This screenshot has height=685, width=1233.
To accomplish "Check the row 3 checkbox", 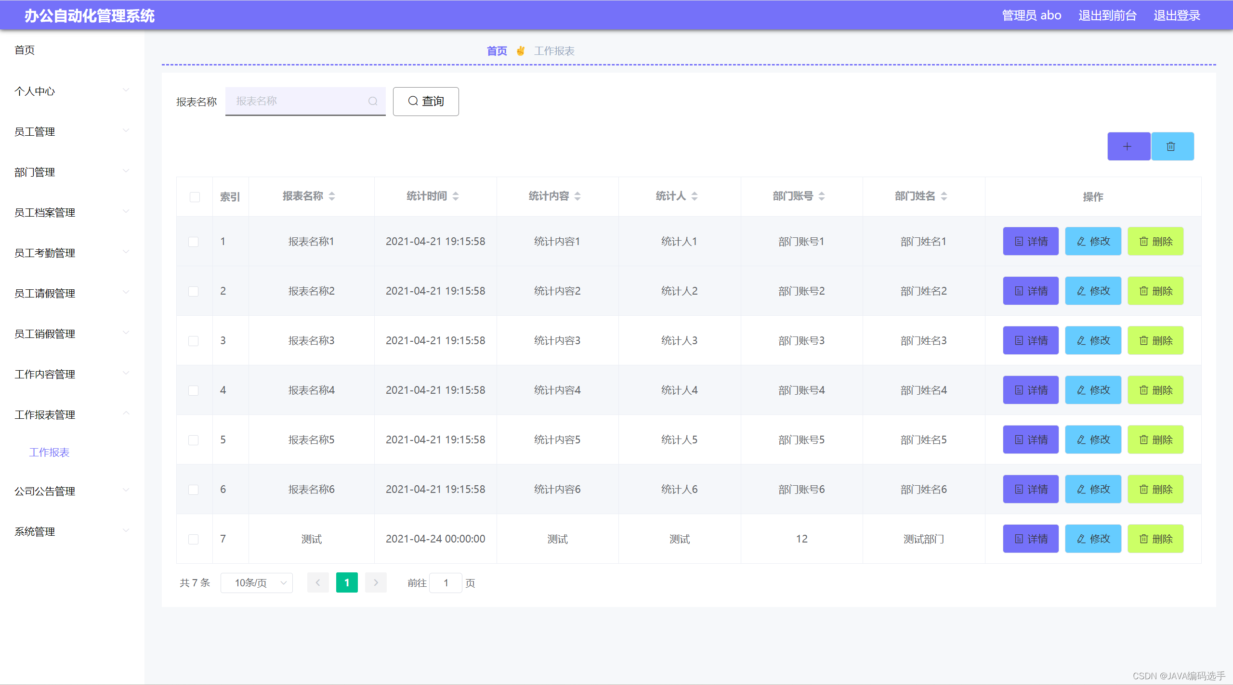I will tap(193, 341).
